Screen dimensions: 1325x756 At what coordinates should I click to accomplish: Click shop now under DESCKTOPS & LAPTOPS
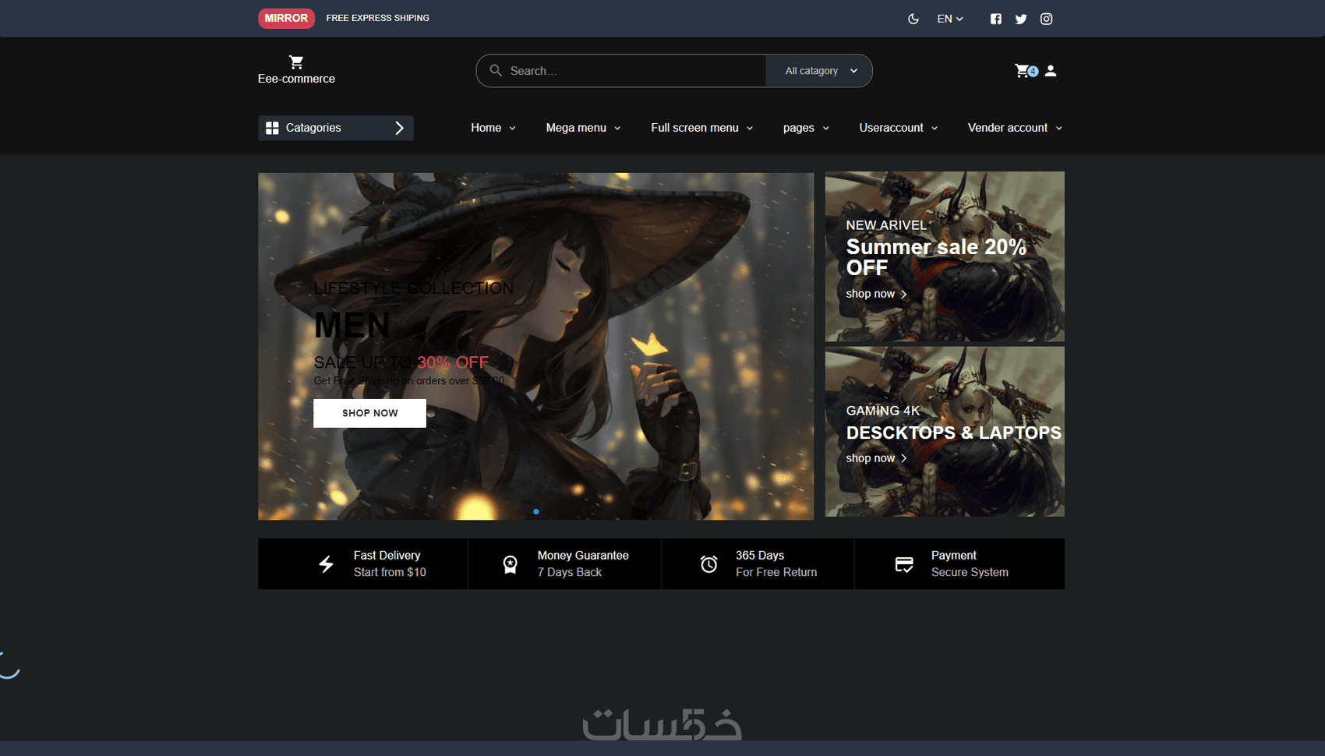877,458
